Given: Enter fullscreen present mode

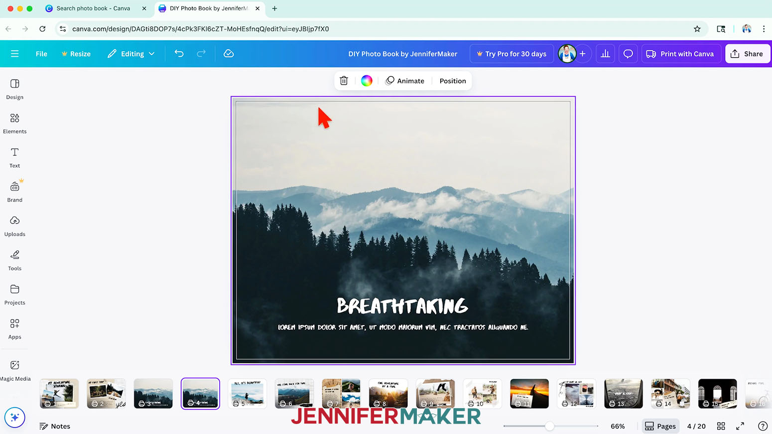Looking at the screenshot, I should click(740, 426).
